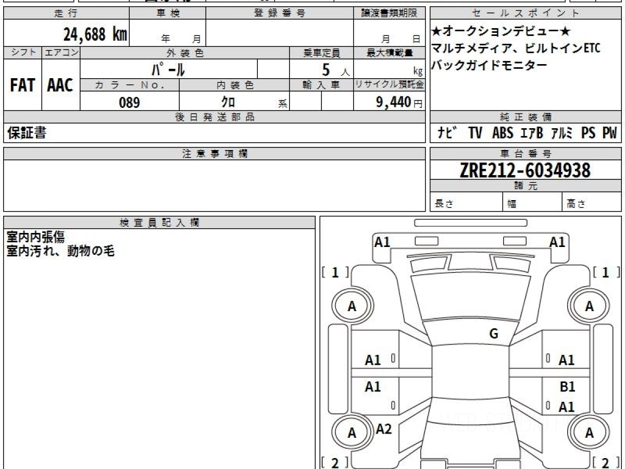Click the 輸入車 header
Viewport: 625px width, 469px height.
click(x=321, y=85)
